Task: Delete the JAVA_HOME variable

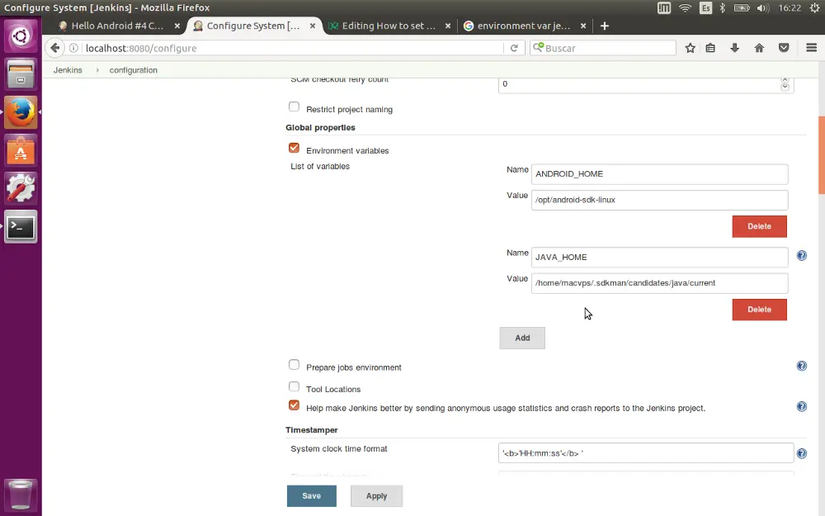Action: coord(759,310)
